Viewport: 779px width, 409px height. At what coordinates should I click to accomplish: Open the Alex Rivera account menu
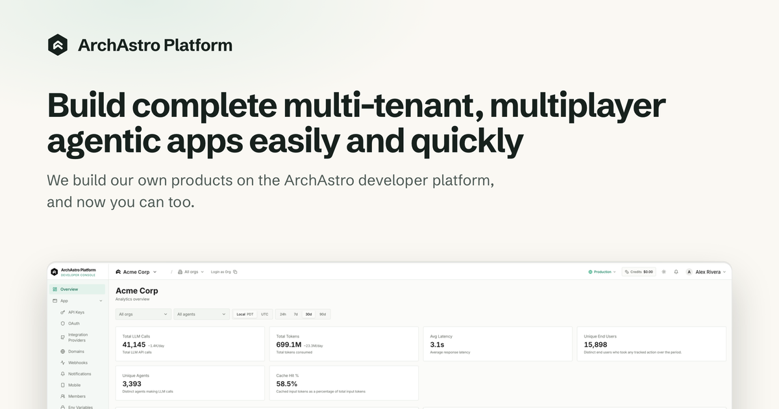[706, 272]
